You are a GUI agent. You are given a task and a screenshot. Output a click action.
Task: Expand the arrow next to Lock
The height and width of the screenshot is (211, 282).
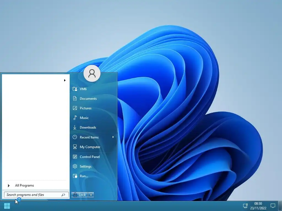point(91,195)
